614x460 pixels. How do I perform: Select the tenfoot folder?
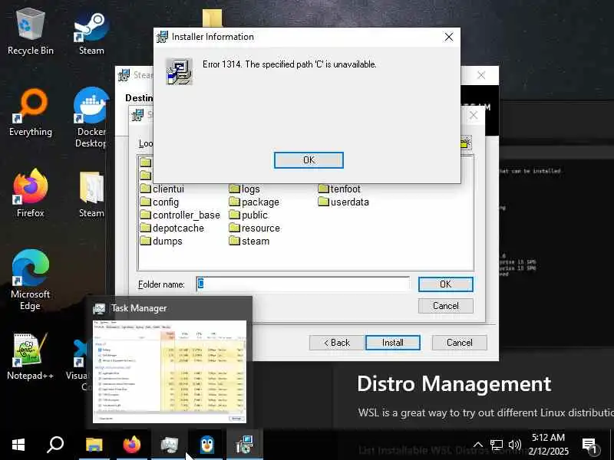pos(339,189)
